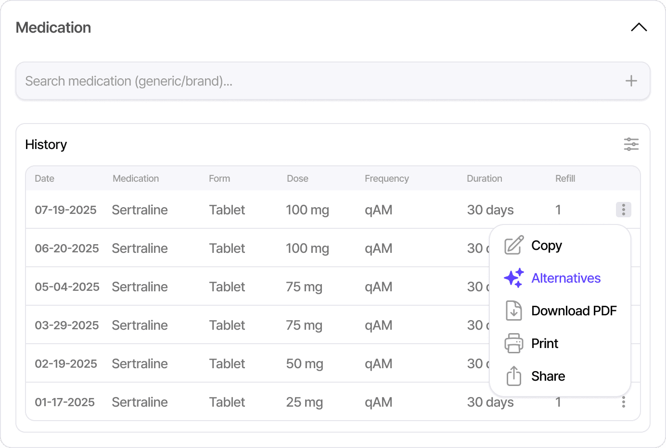Open three-dot menu for 01-17-2025 row
Screen dimensions: 666x448
[x=623, y=402]
